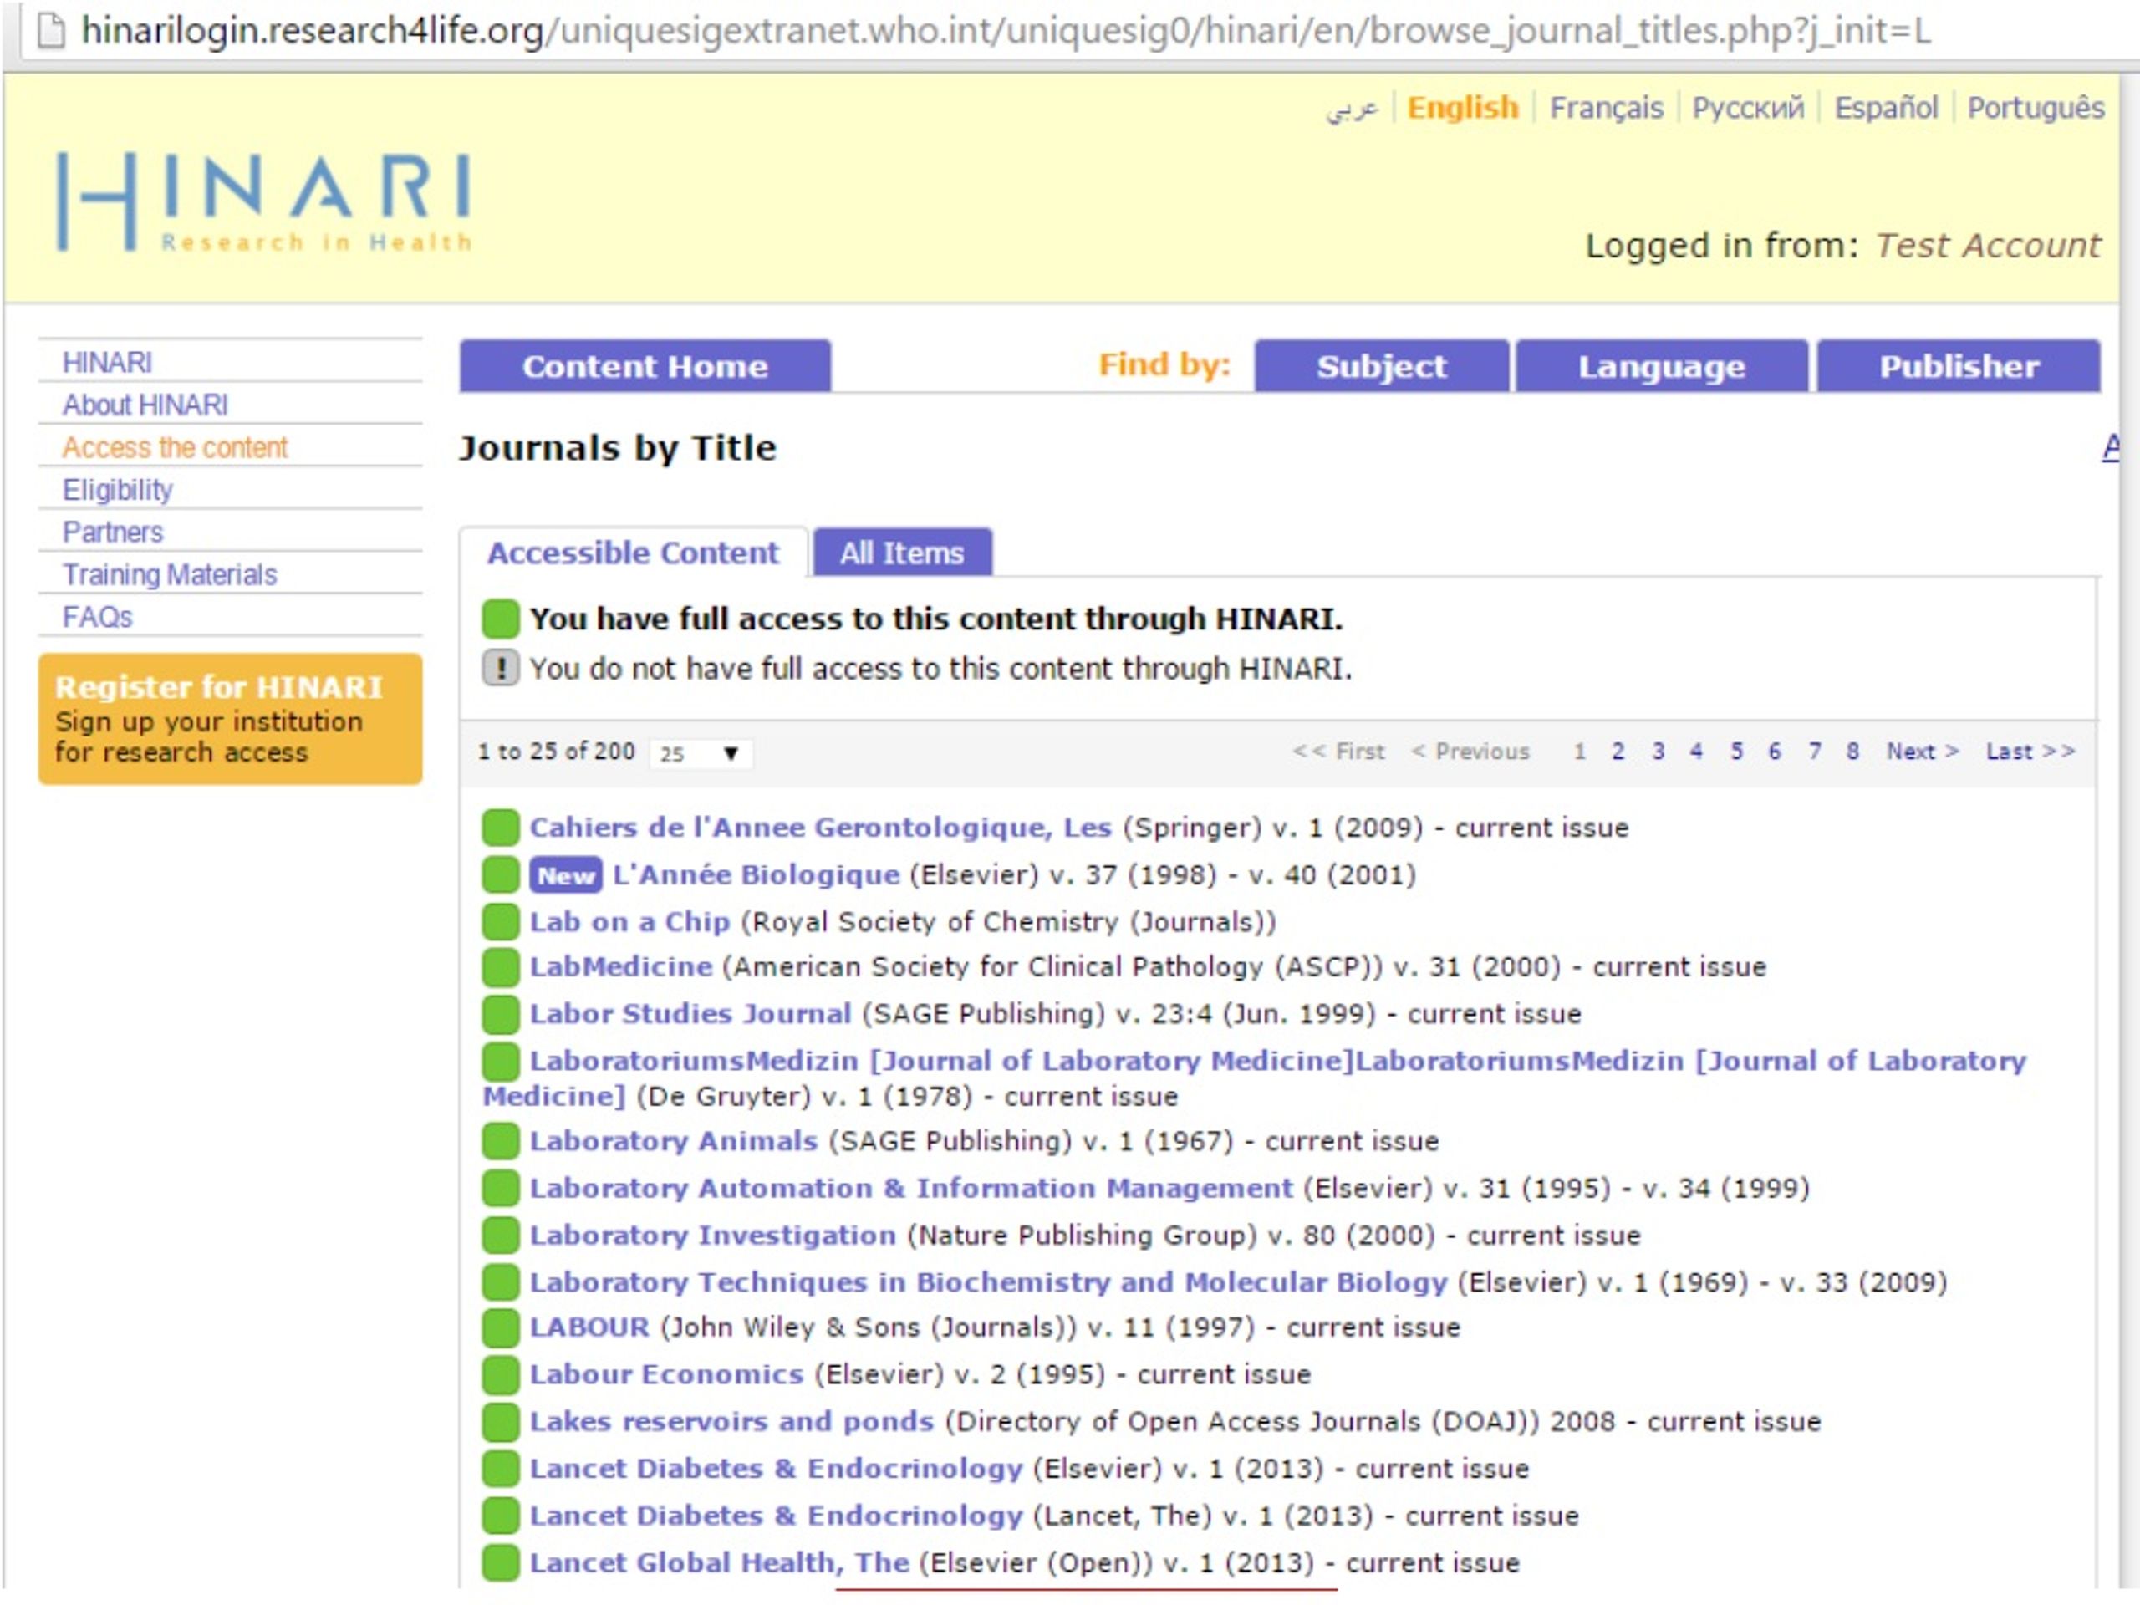Viewport: 2140px width, 1605px height.
Task: Open Partners sidebar link
Action: [113, 533]
